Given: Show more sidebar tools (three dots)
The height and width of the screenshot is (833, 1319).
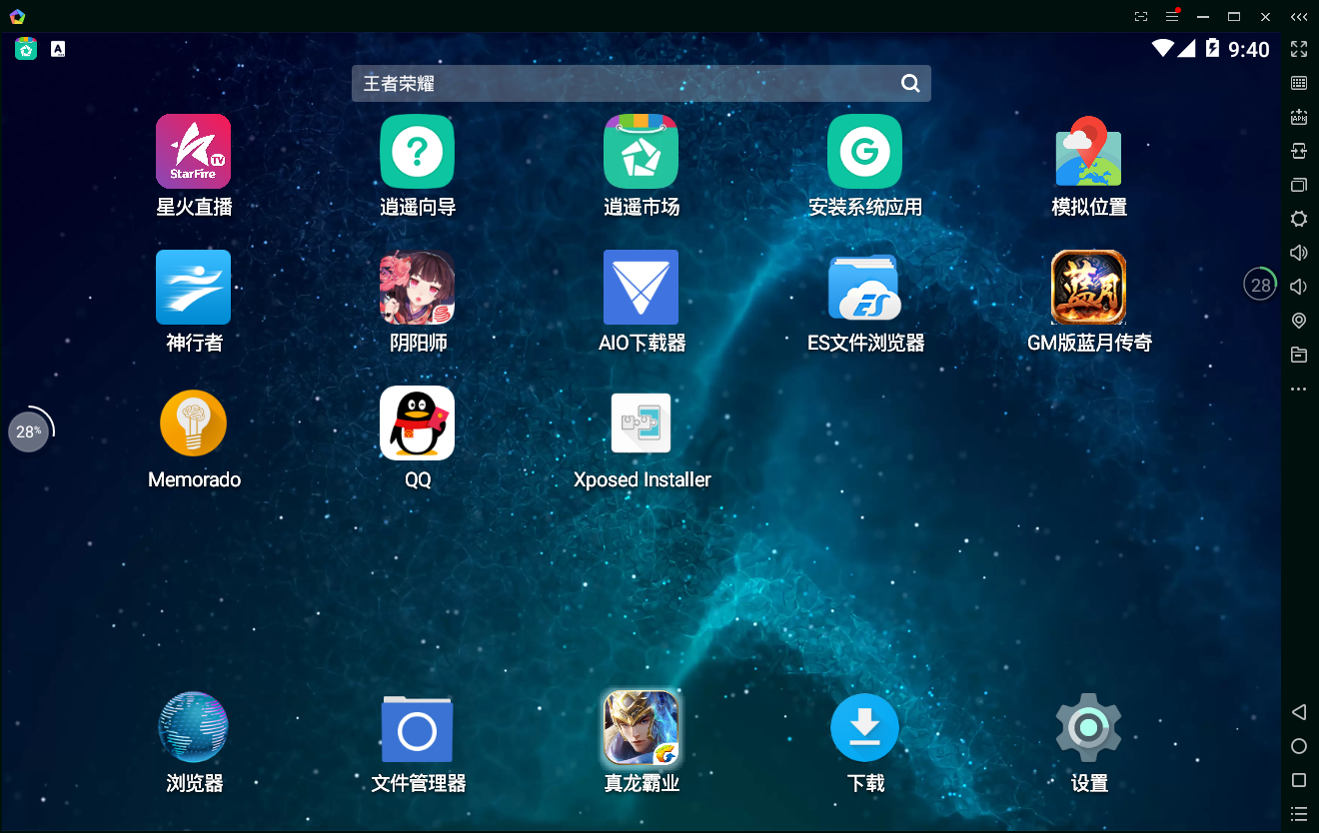Looking at the screenshot, I should click(x=1299, y=389).
